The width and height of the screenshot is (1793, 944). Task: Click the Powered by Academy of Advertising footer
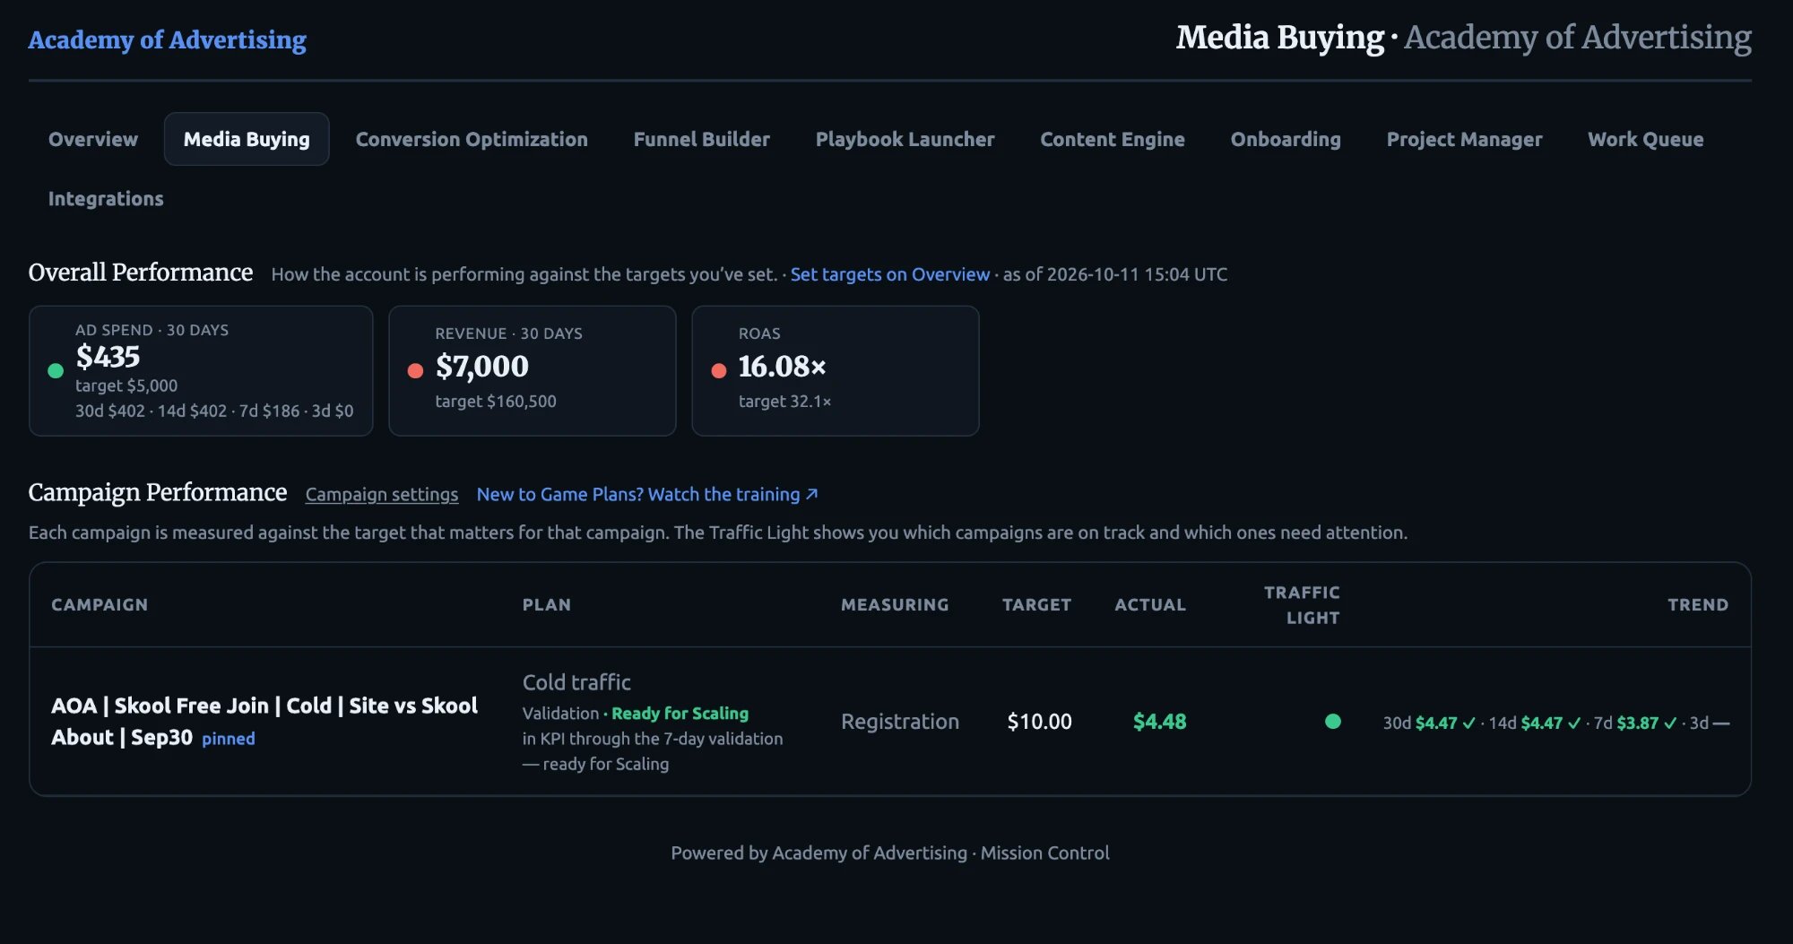[x=890, y=853]
